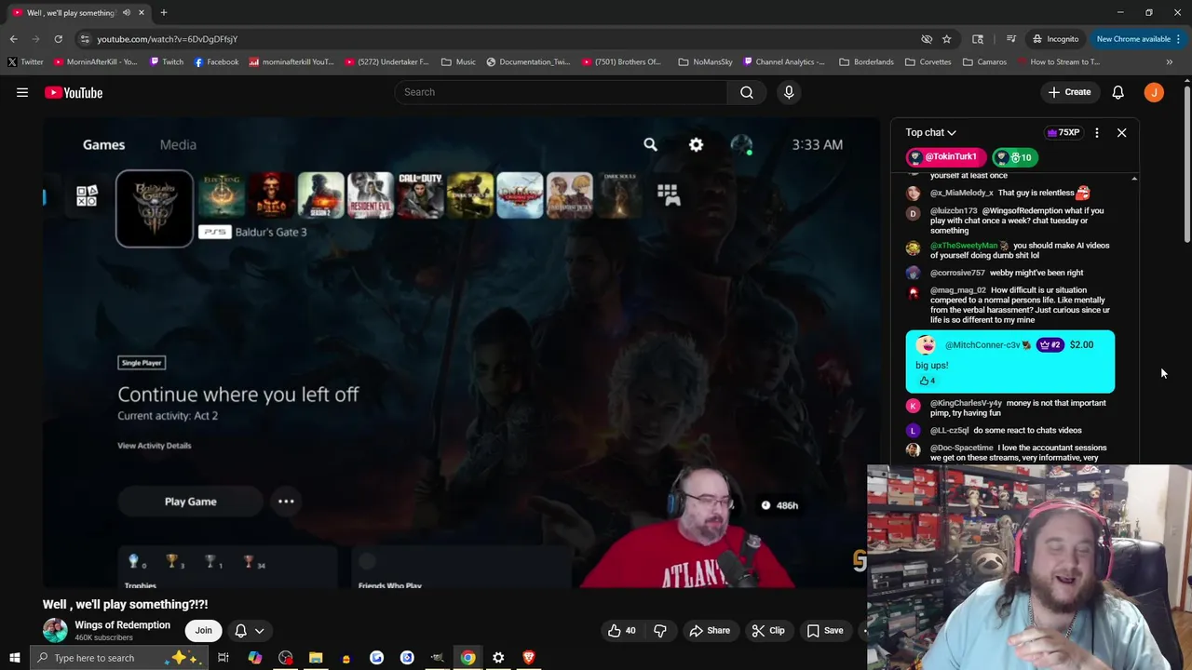The image size is (1192, 670).
Task: Open the game options three-dot button
Action: 286,502
